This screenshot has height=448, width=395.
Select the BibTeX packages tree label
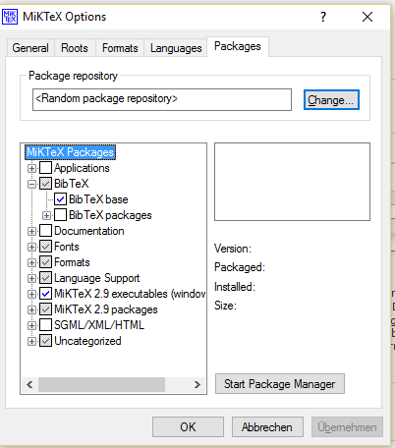click(110, 215)
